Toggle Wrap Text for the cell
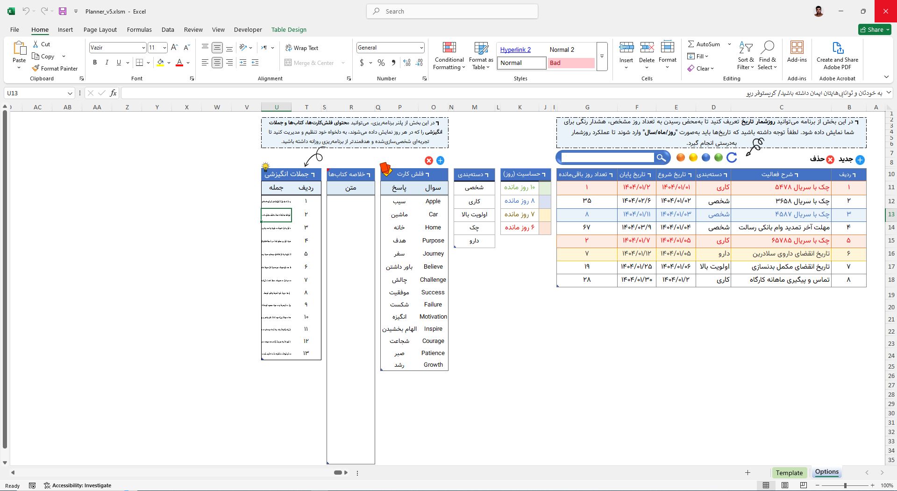This screenshot has height=491, width=897. click(301, 48)
